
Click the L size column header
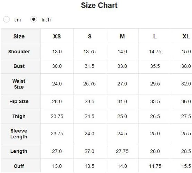pos(155,36)
